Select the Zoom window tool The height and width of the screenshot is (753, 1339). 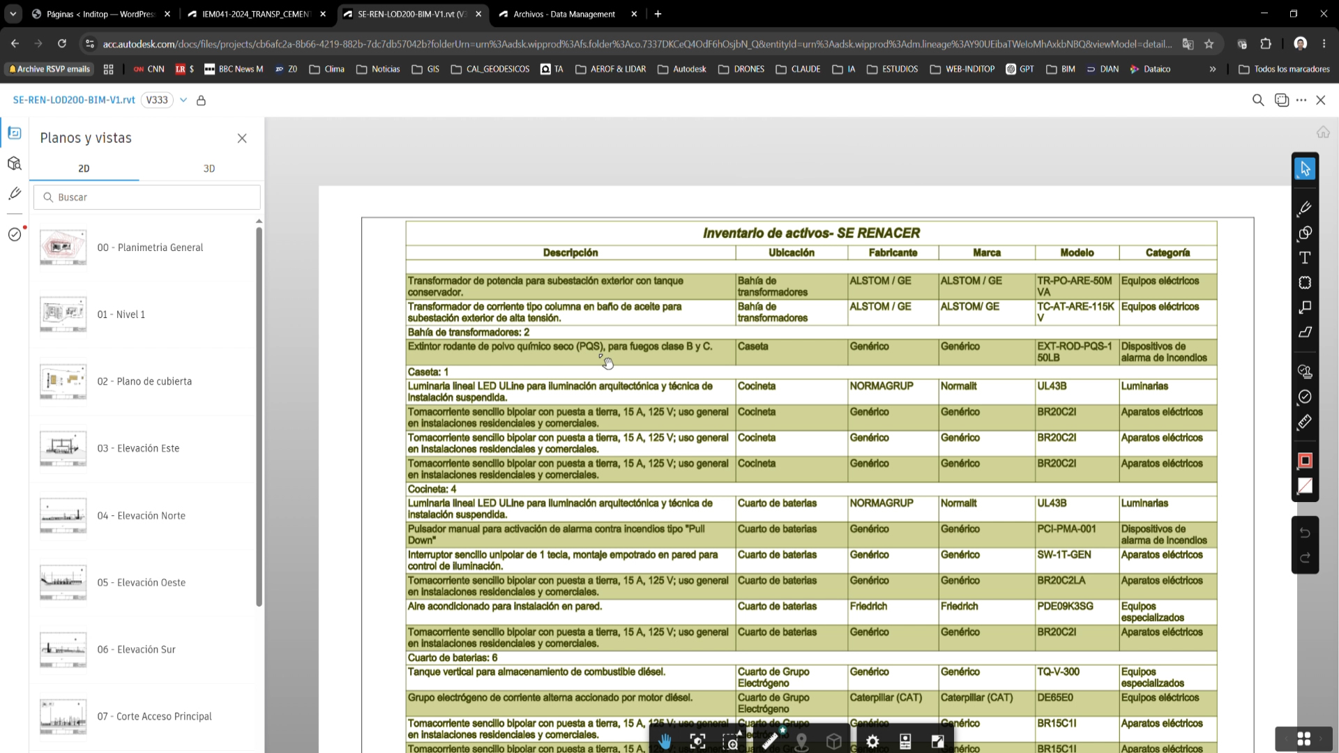click(x=731, y=741)
